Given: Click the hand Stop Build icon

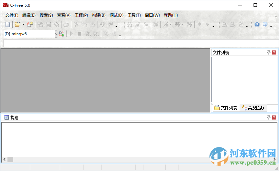Looking at the screenshot, I should pyautogui.click(x=114, y=34).
